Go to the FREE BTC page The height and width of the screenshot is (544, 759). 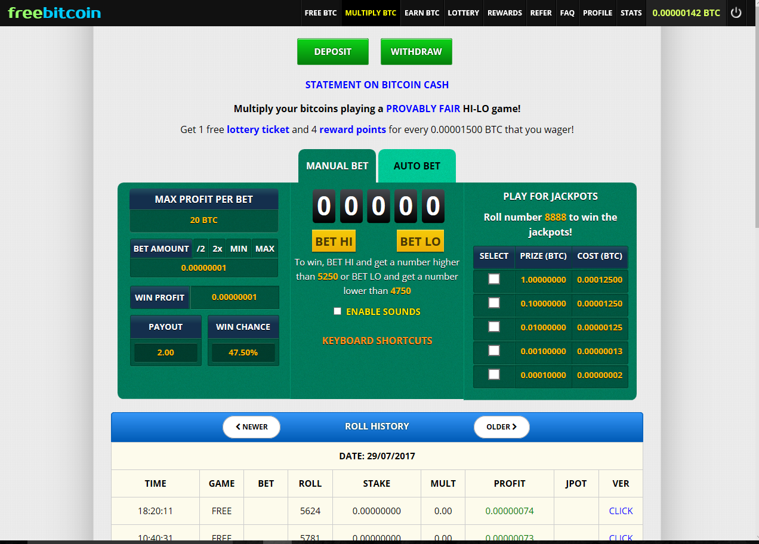pos(321,13)
